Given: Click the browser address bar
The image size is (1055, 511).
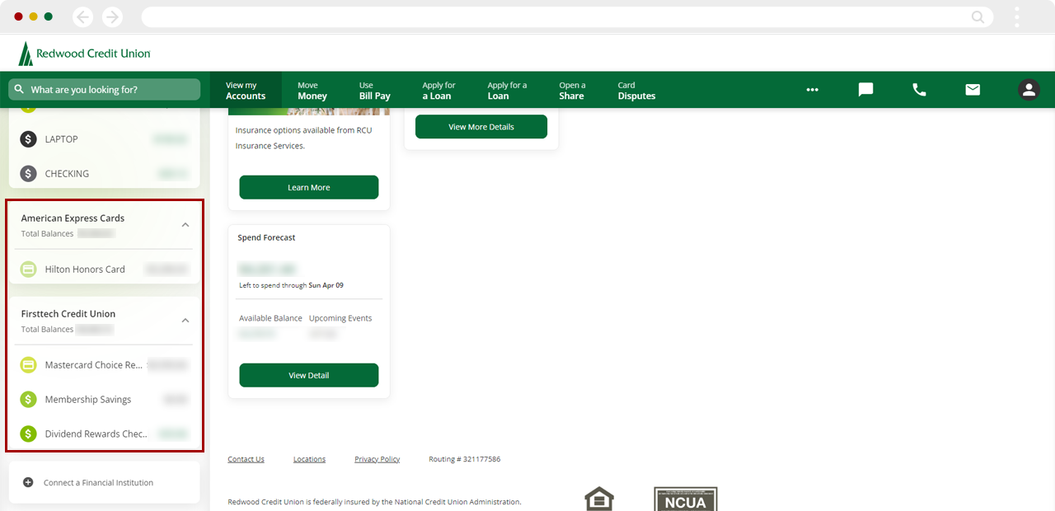Looking at the screenshot, I should (567, 16).
